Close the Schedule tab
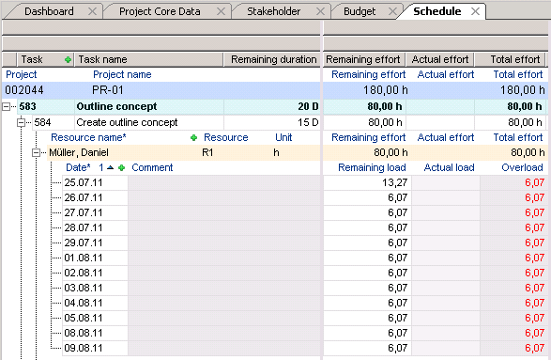551x360 pixels. tap(476, 11)
